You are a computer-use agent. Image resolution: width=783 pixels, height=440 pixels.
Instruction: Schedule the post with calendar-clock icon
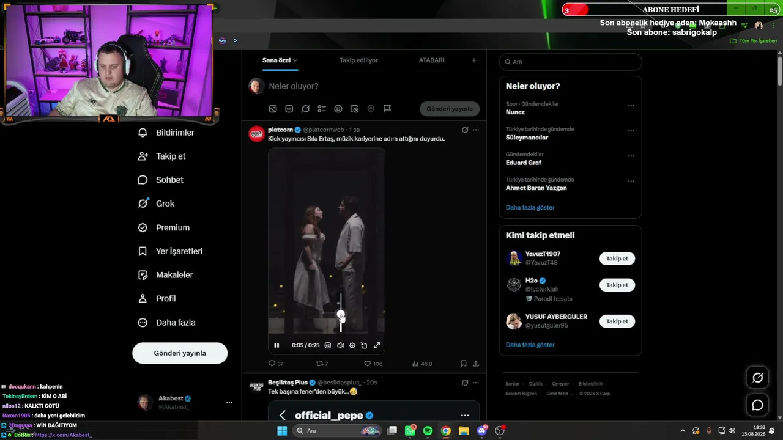click(x=354, y=109)
